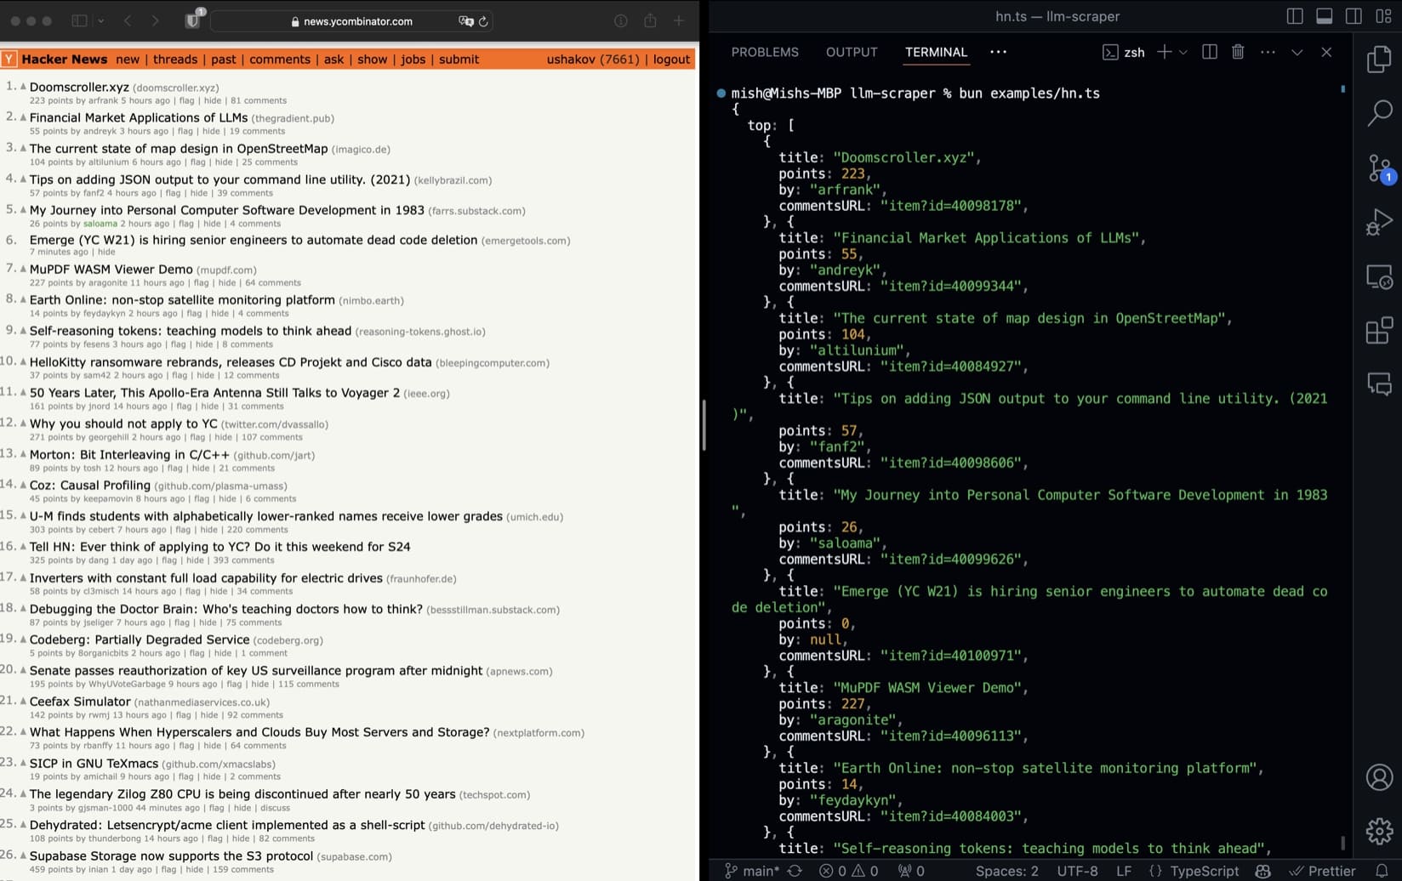
Task: Upvote the MuPDF WASM Viewer Demo story
Action: (21, 270)
